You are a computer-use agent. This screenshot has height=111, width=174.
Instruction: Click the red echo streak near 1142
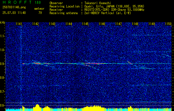click(37, 63)
